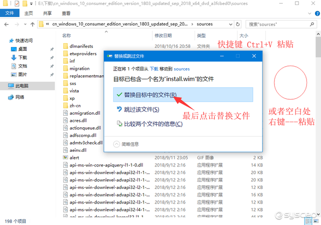Open the recent locations dropdown arrow
This screenshot has height=225, width=321.
click(25, 25)
